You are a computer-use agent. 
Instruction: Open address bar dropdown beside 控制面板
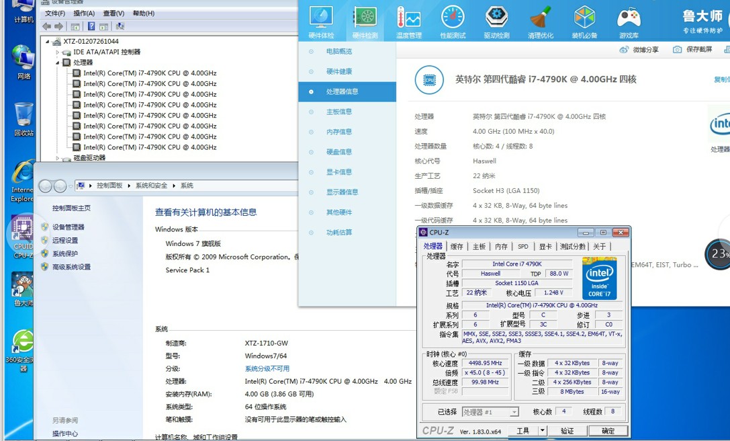point(71,186)
